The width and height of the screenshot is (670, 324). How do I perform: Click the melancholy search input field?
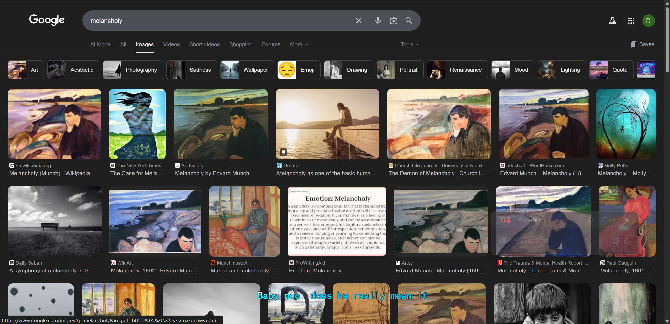[220, 20]
